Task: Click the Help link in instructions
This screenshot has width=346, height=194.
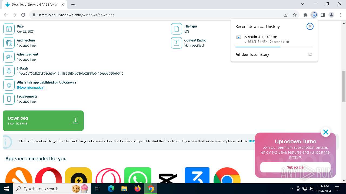Action: coord(252,141)
